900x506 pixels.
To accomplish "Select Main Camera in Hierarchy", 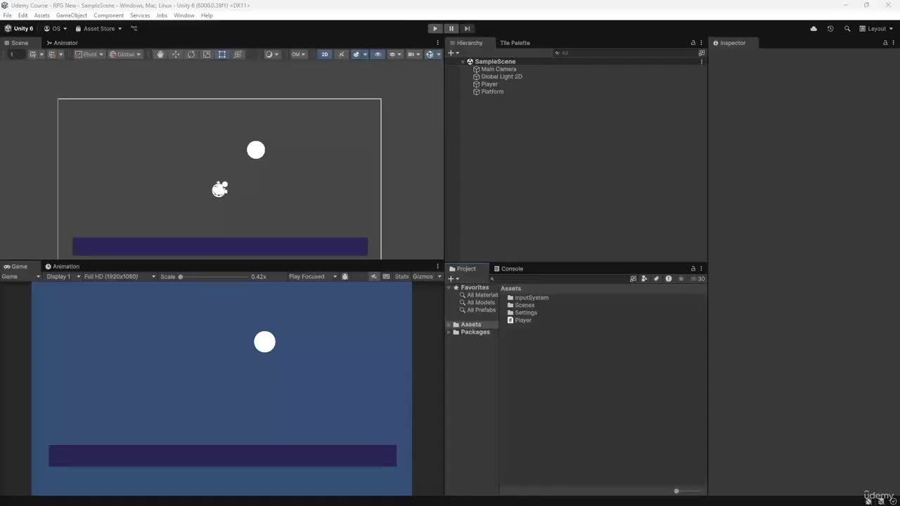I will tap(499, 69).
